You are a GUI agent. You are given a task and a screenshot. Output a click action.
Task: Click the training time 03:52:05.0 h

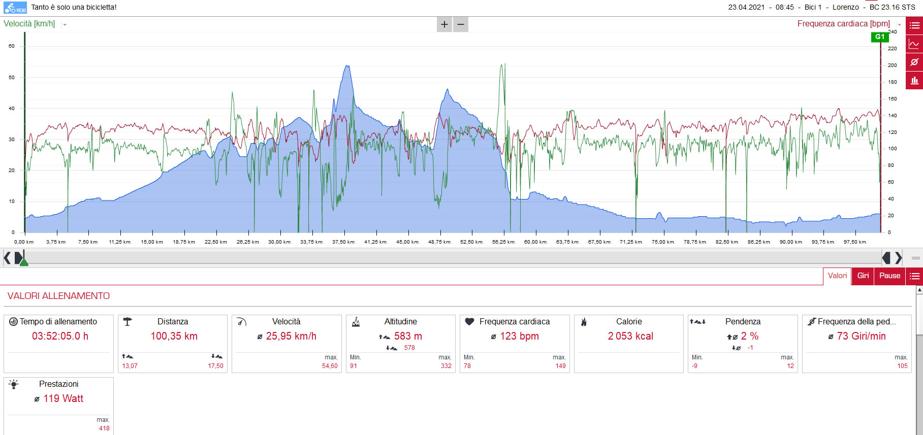60,337
